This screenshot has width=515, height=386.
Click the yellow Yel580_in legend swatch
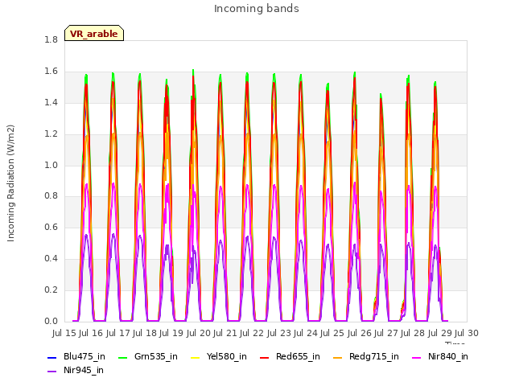tap(195, 357)
